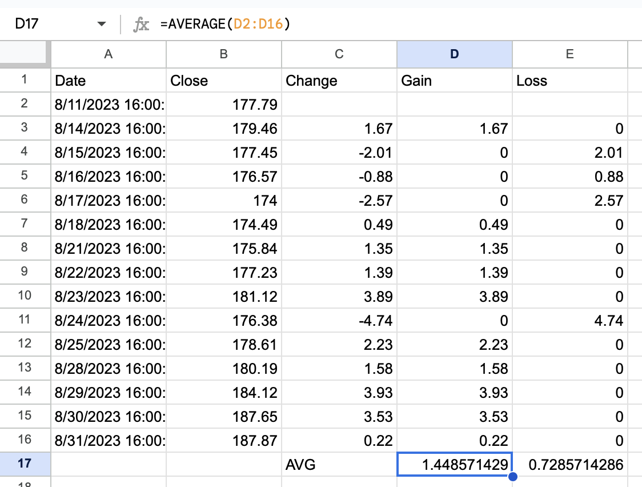Select the loss value 2.01
This screenshot has height=487, width=642.
570,153
